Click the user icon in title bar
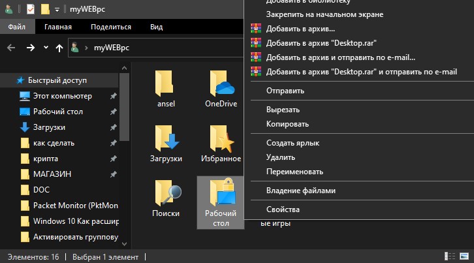Image resolution: width=474 pixels, height=263 pixels. (x=9, y=9)
